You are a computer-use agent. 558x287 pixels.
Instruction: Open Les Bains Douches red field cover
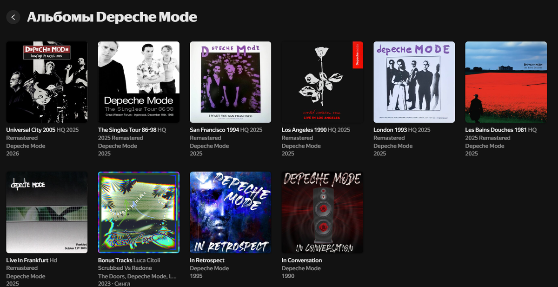coord(506,82)
